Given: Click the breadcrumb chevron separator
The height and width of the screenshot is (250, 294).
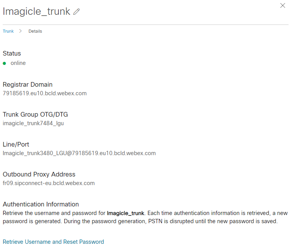Looking at the screenshot, I should pyautogui.click(x=20, y=31).
